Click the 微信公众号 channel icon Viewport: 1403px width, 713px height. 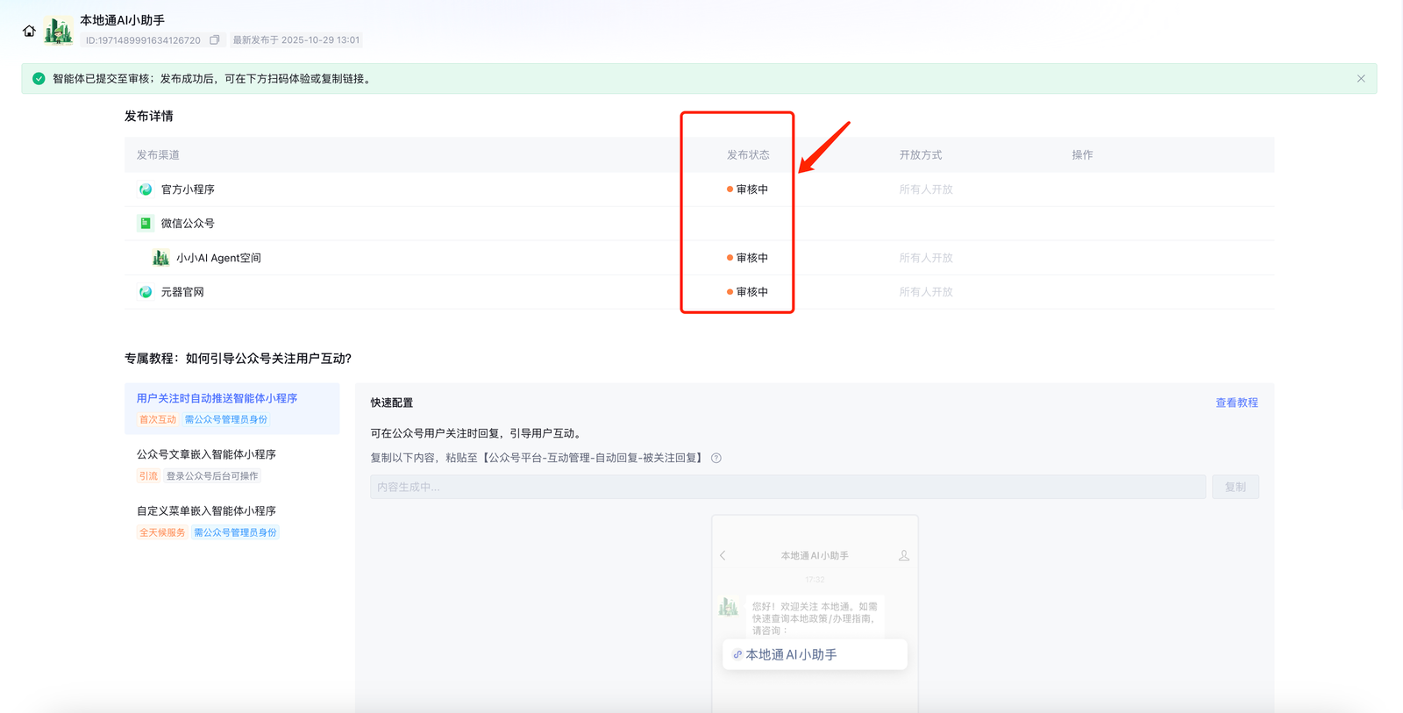(146, 224)
